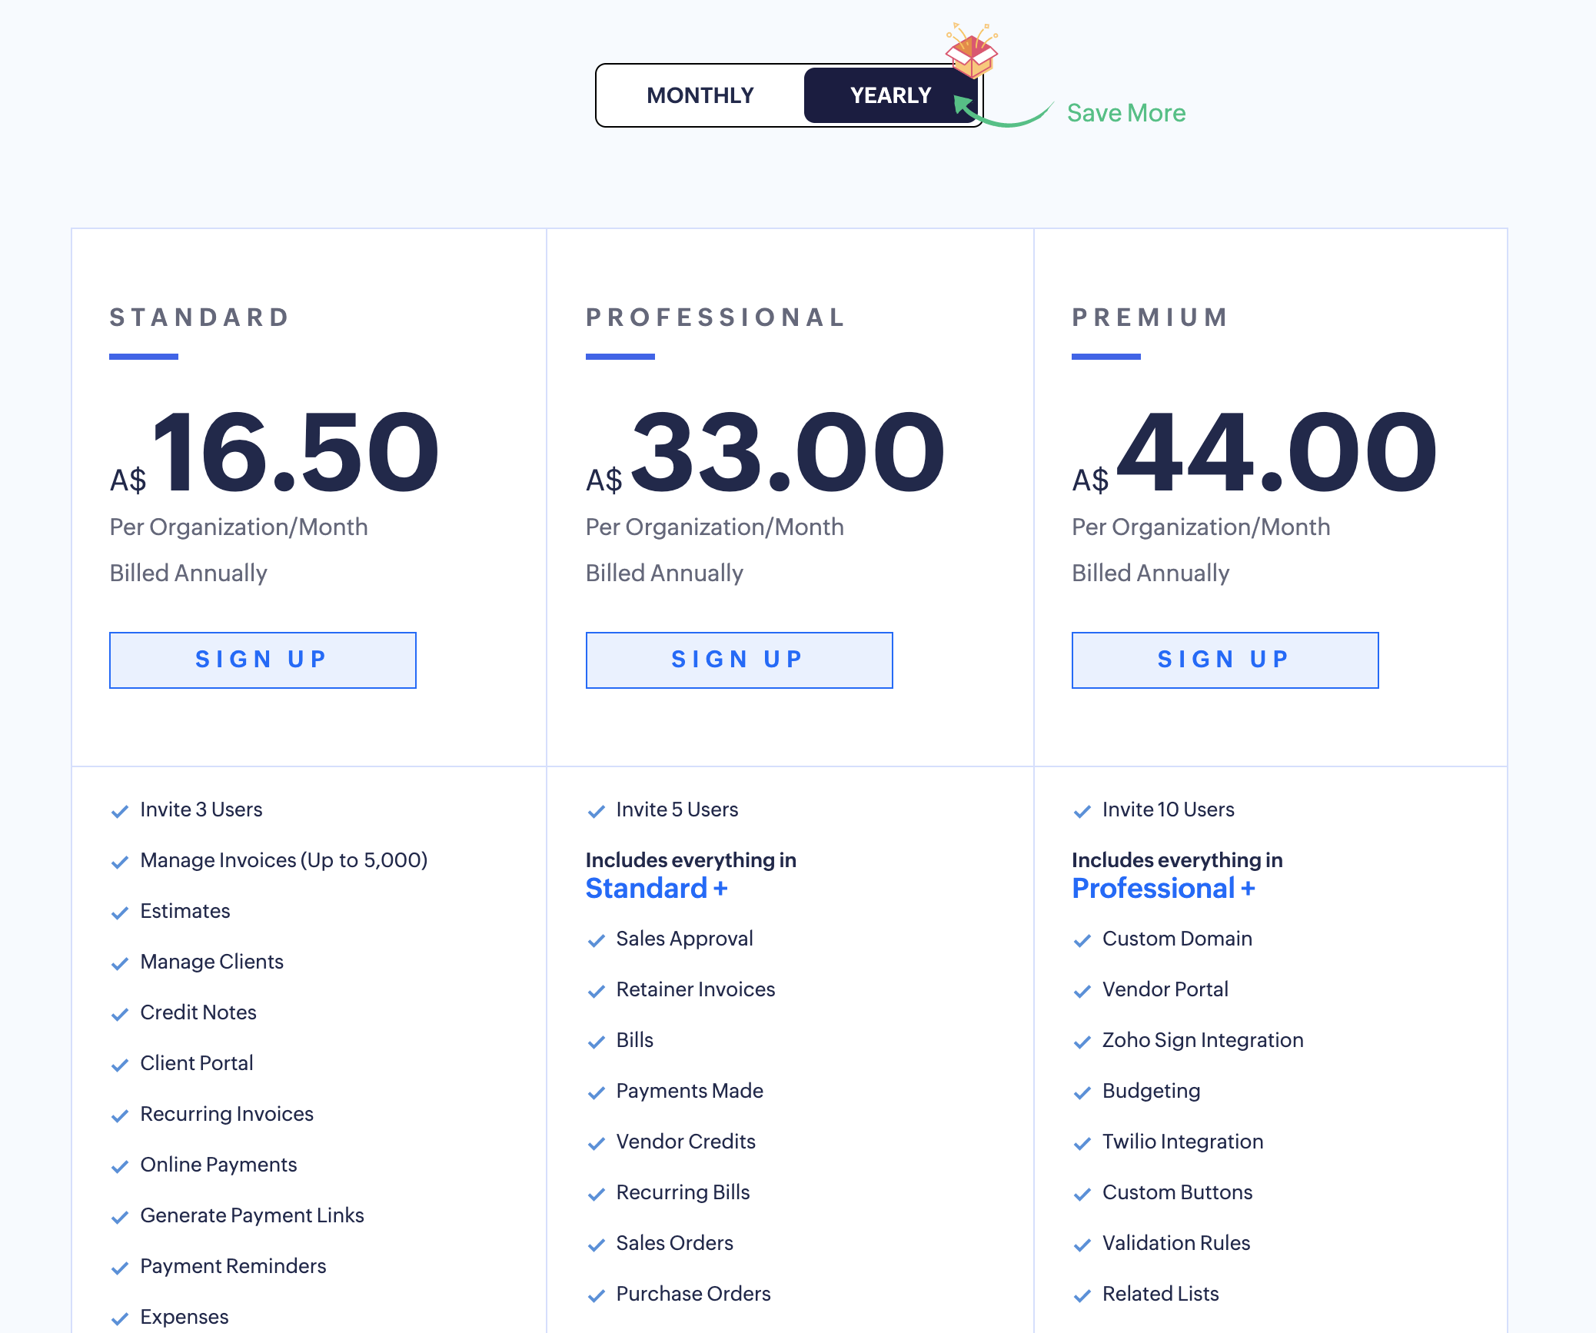This screenshot has height=1333, width=1596.
Task: Sign up for the Standard plan
Action: tap(262, 660)
